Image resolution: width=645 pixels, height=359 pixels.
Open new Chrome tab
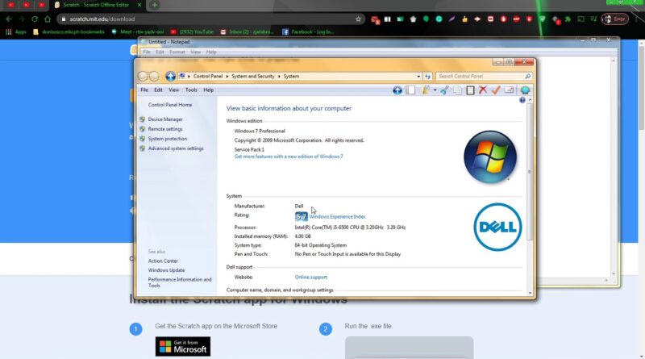[x=154, y=5]
